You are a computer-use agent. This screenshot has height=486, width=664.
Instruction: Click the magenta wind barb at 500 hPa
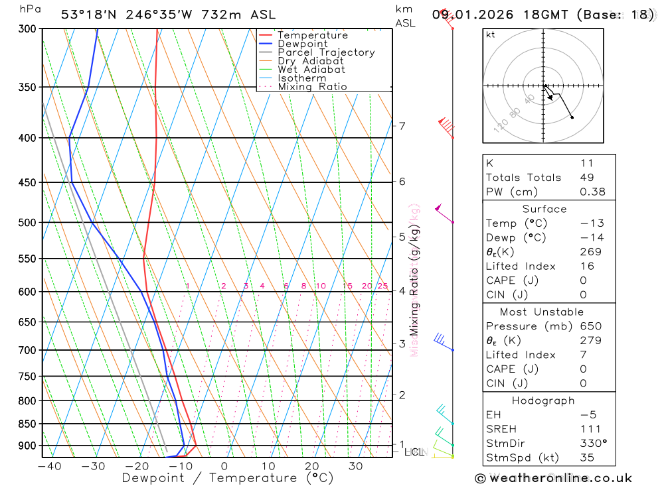tap(444, 213)
